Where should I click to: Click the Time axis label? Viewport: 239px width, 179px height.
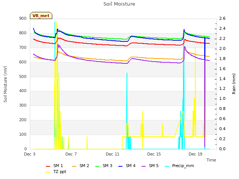tap(211, 160)
